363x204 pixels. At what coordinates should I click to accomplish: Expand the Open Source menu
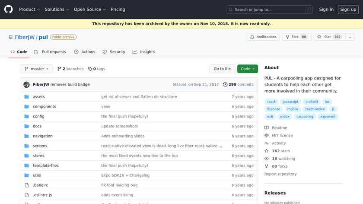(x=89, y=10)
